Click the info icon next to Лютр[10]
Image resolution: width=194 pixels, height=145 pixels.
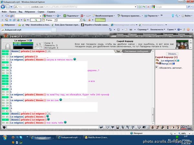(174, 63)
